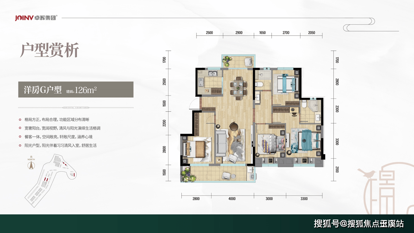Click the grey living room sofa
This screenshot has height=233, width=414.
(221, 143)
